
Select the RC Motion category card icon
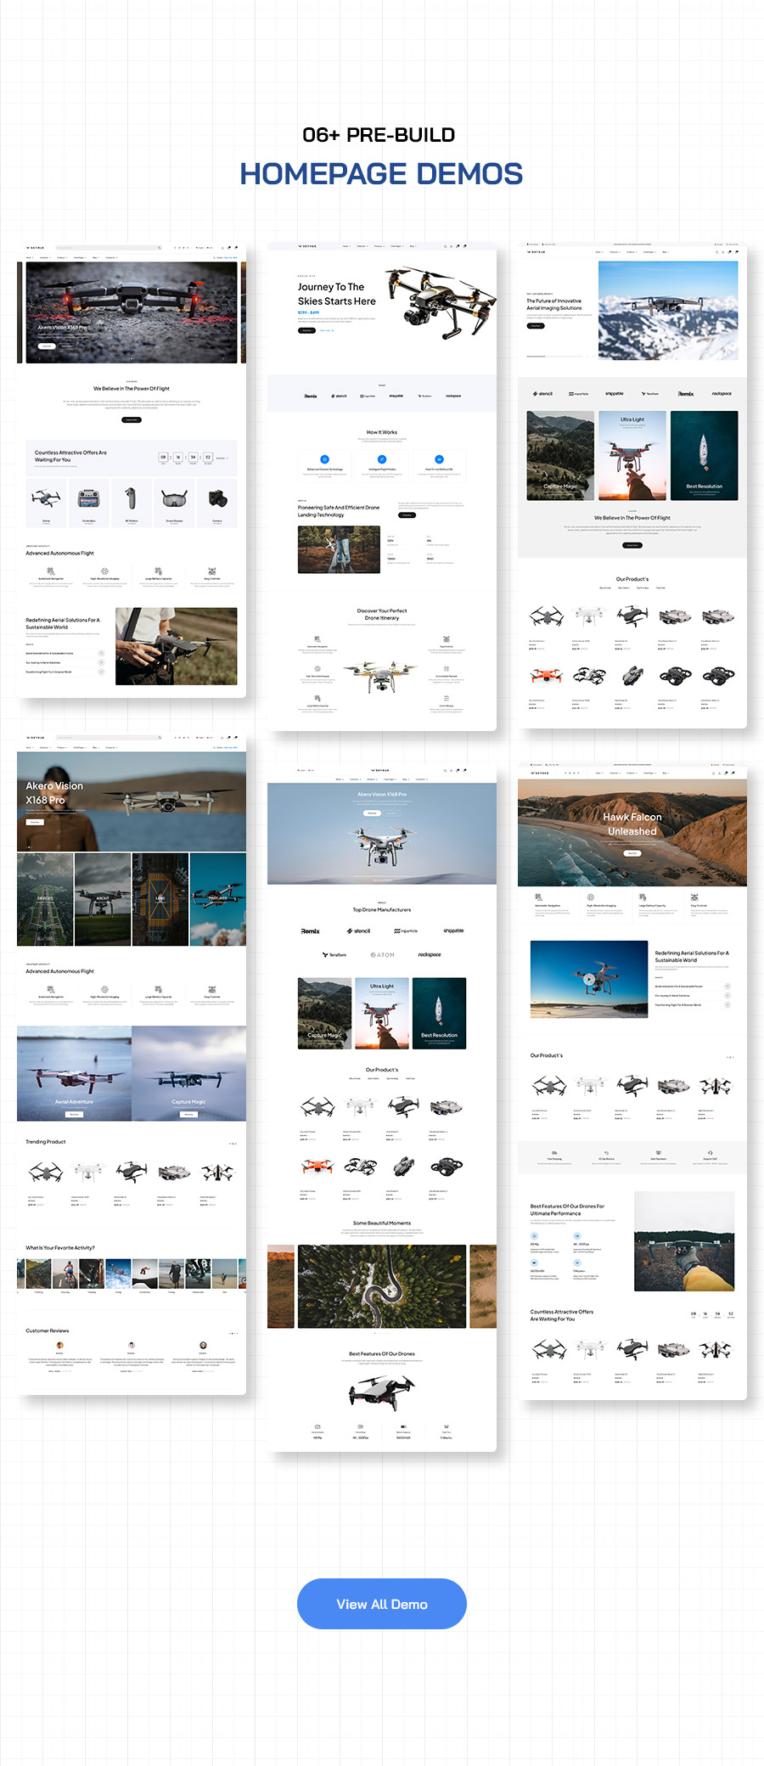tap(131, 498)
